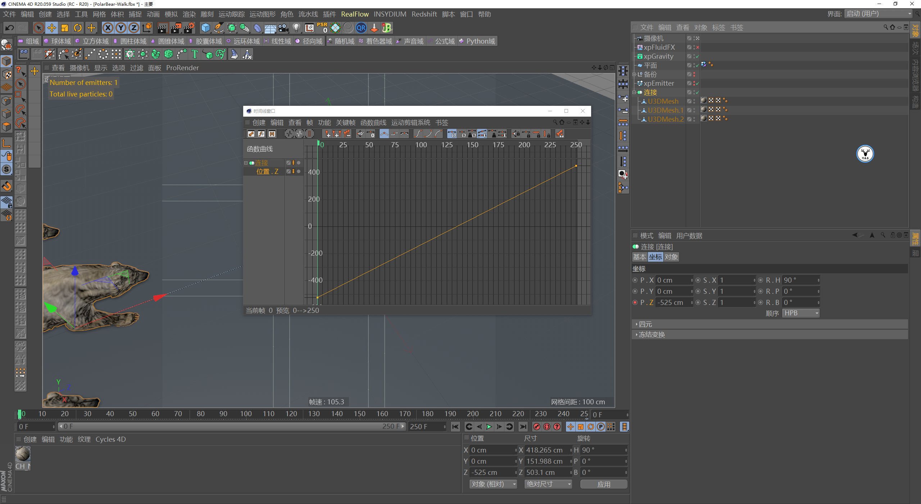921x504 pixels.
Task: Collapse the 连接 object tree node
Action: (634, 93)
